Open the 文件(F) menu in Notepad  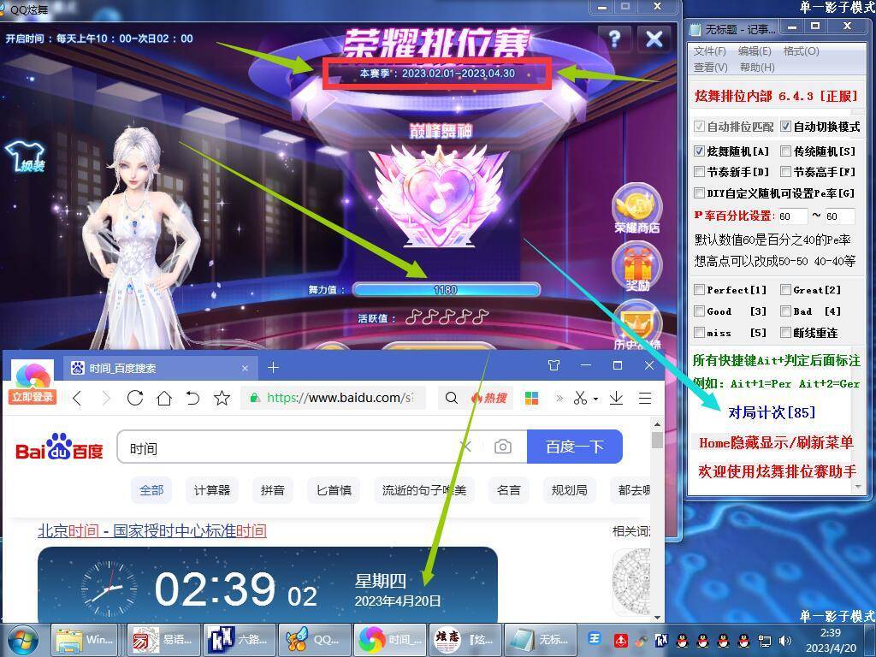(709, 51)
